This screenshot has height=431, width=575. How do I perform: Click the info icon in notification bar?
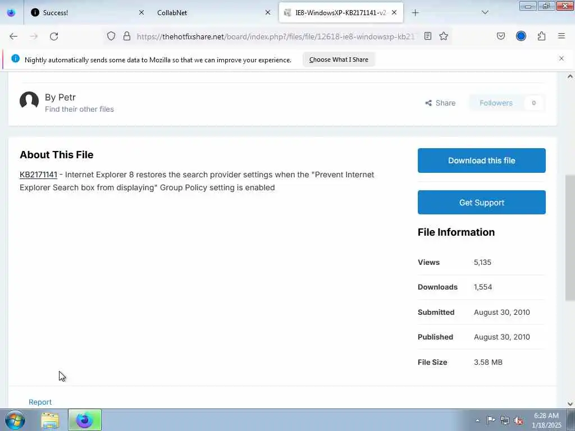[x=15, y=58]
